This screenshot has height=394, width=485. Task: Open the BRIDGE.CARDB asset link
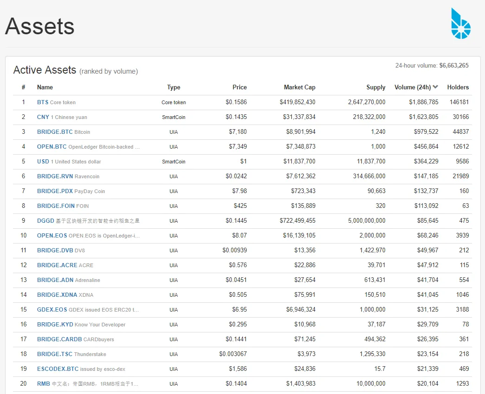tap(59, 339)
